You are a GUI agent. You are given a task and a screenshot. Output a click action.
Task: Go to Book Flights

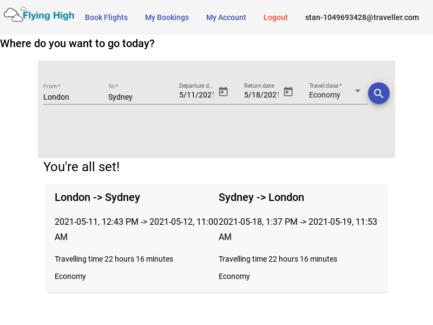coord(106,17)
